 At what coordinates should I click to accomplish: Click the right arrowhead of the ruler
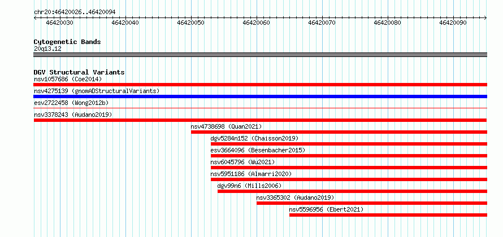tap(485, 17)
